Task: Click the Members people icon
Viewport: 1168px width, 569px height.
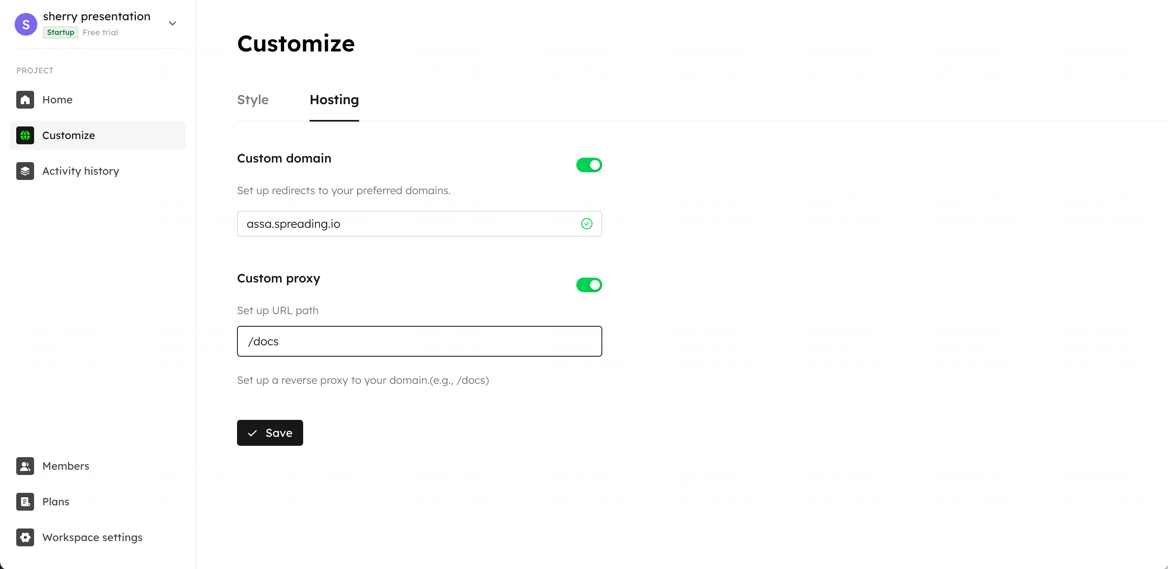Action: click(25, 466)
